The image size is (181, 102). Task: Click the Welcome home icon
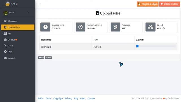pyautogui.click(x=5, y=21)
